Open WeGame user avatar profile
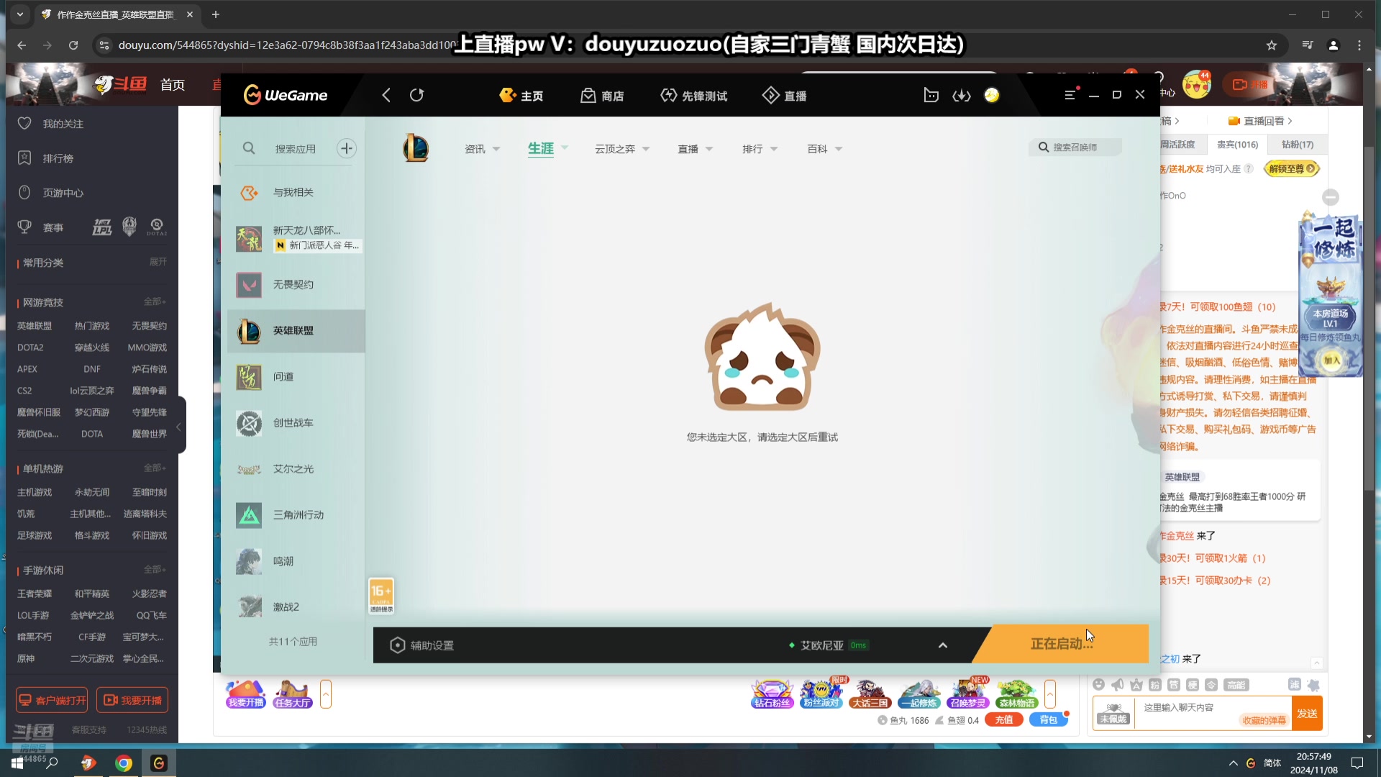 (992, 95)
